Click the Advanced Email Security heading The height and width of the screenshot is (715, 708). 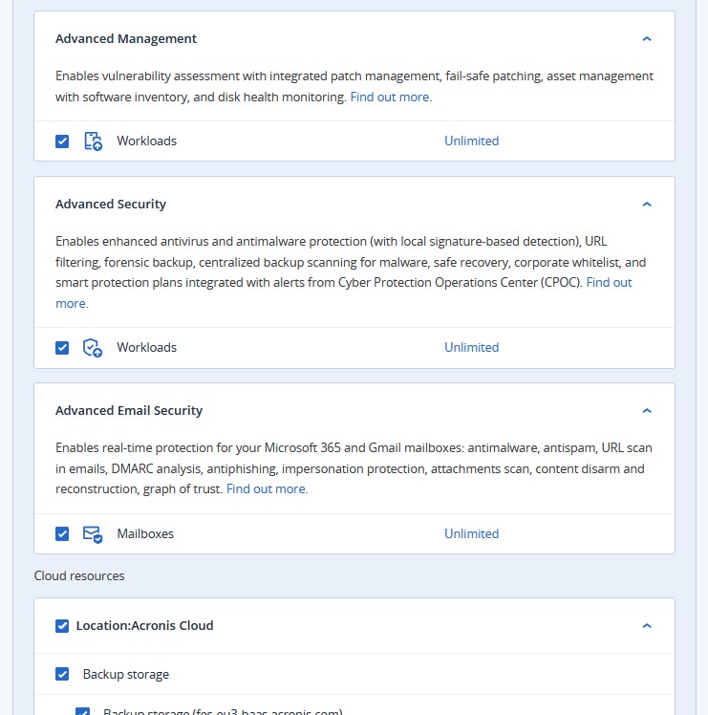click(129, 411)
